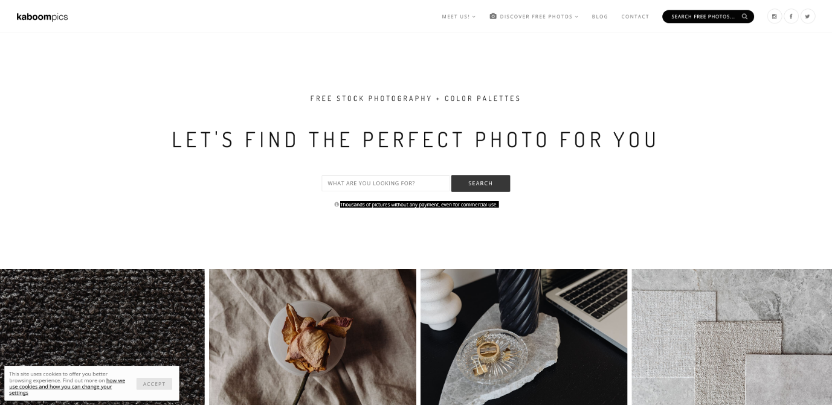The image size is (832, 405).
Task: Focus the Search Free Photos header field
Action: click(702, 16)
